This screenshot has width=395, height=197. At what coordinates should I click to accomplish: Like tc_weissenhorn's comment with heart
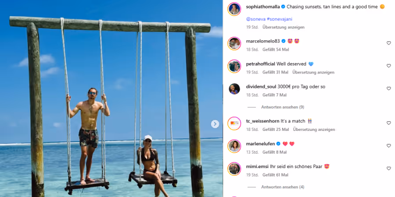388,123
